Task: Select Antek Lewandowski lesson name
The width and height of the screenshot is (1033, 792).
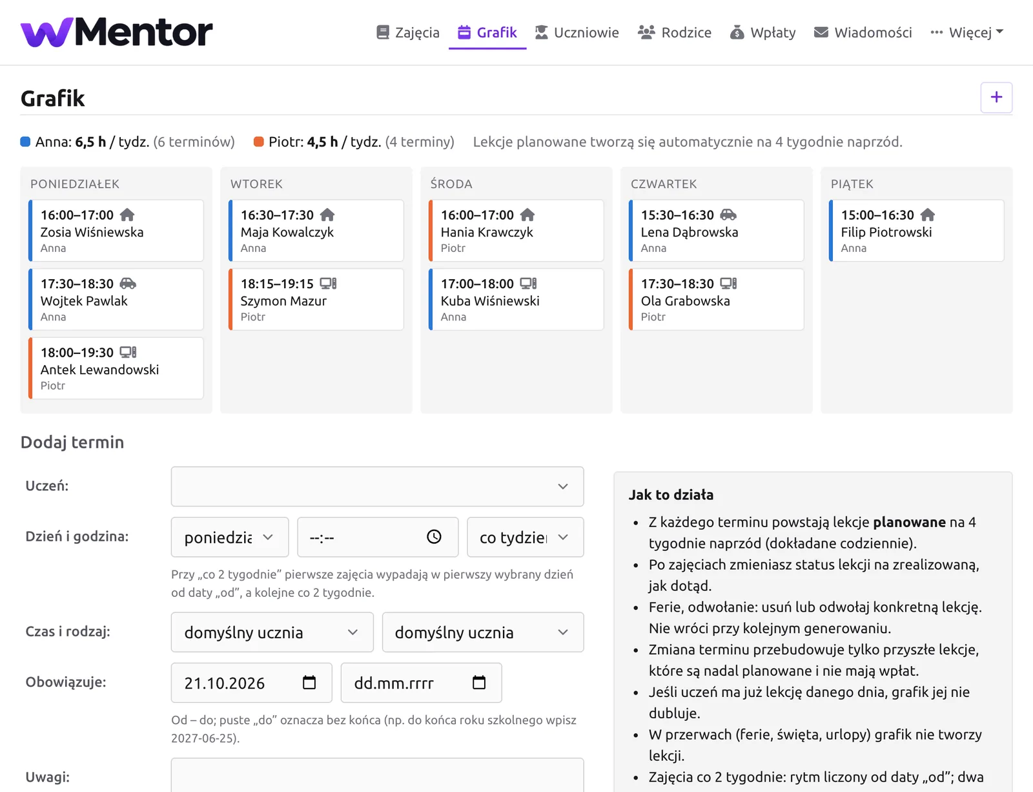Action: [99, 370]
